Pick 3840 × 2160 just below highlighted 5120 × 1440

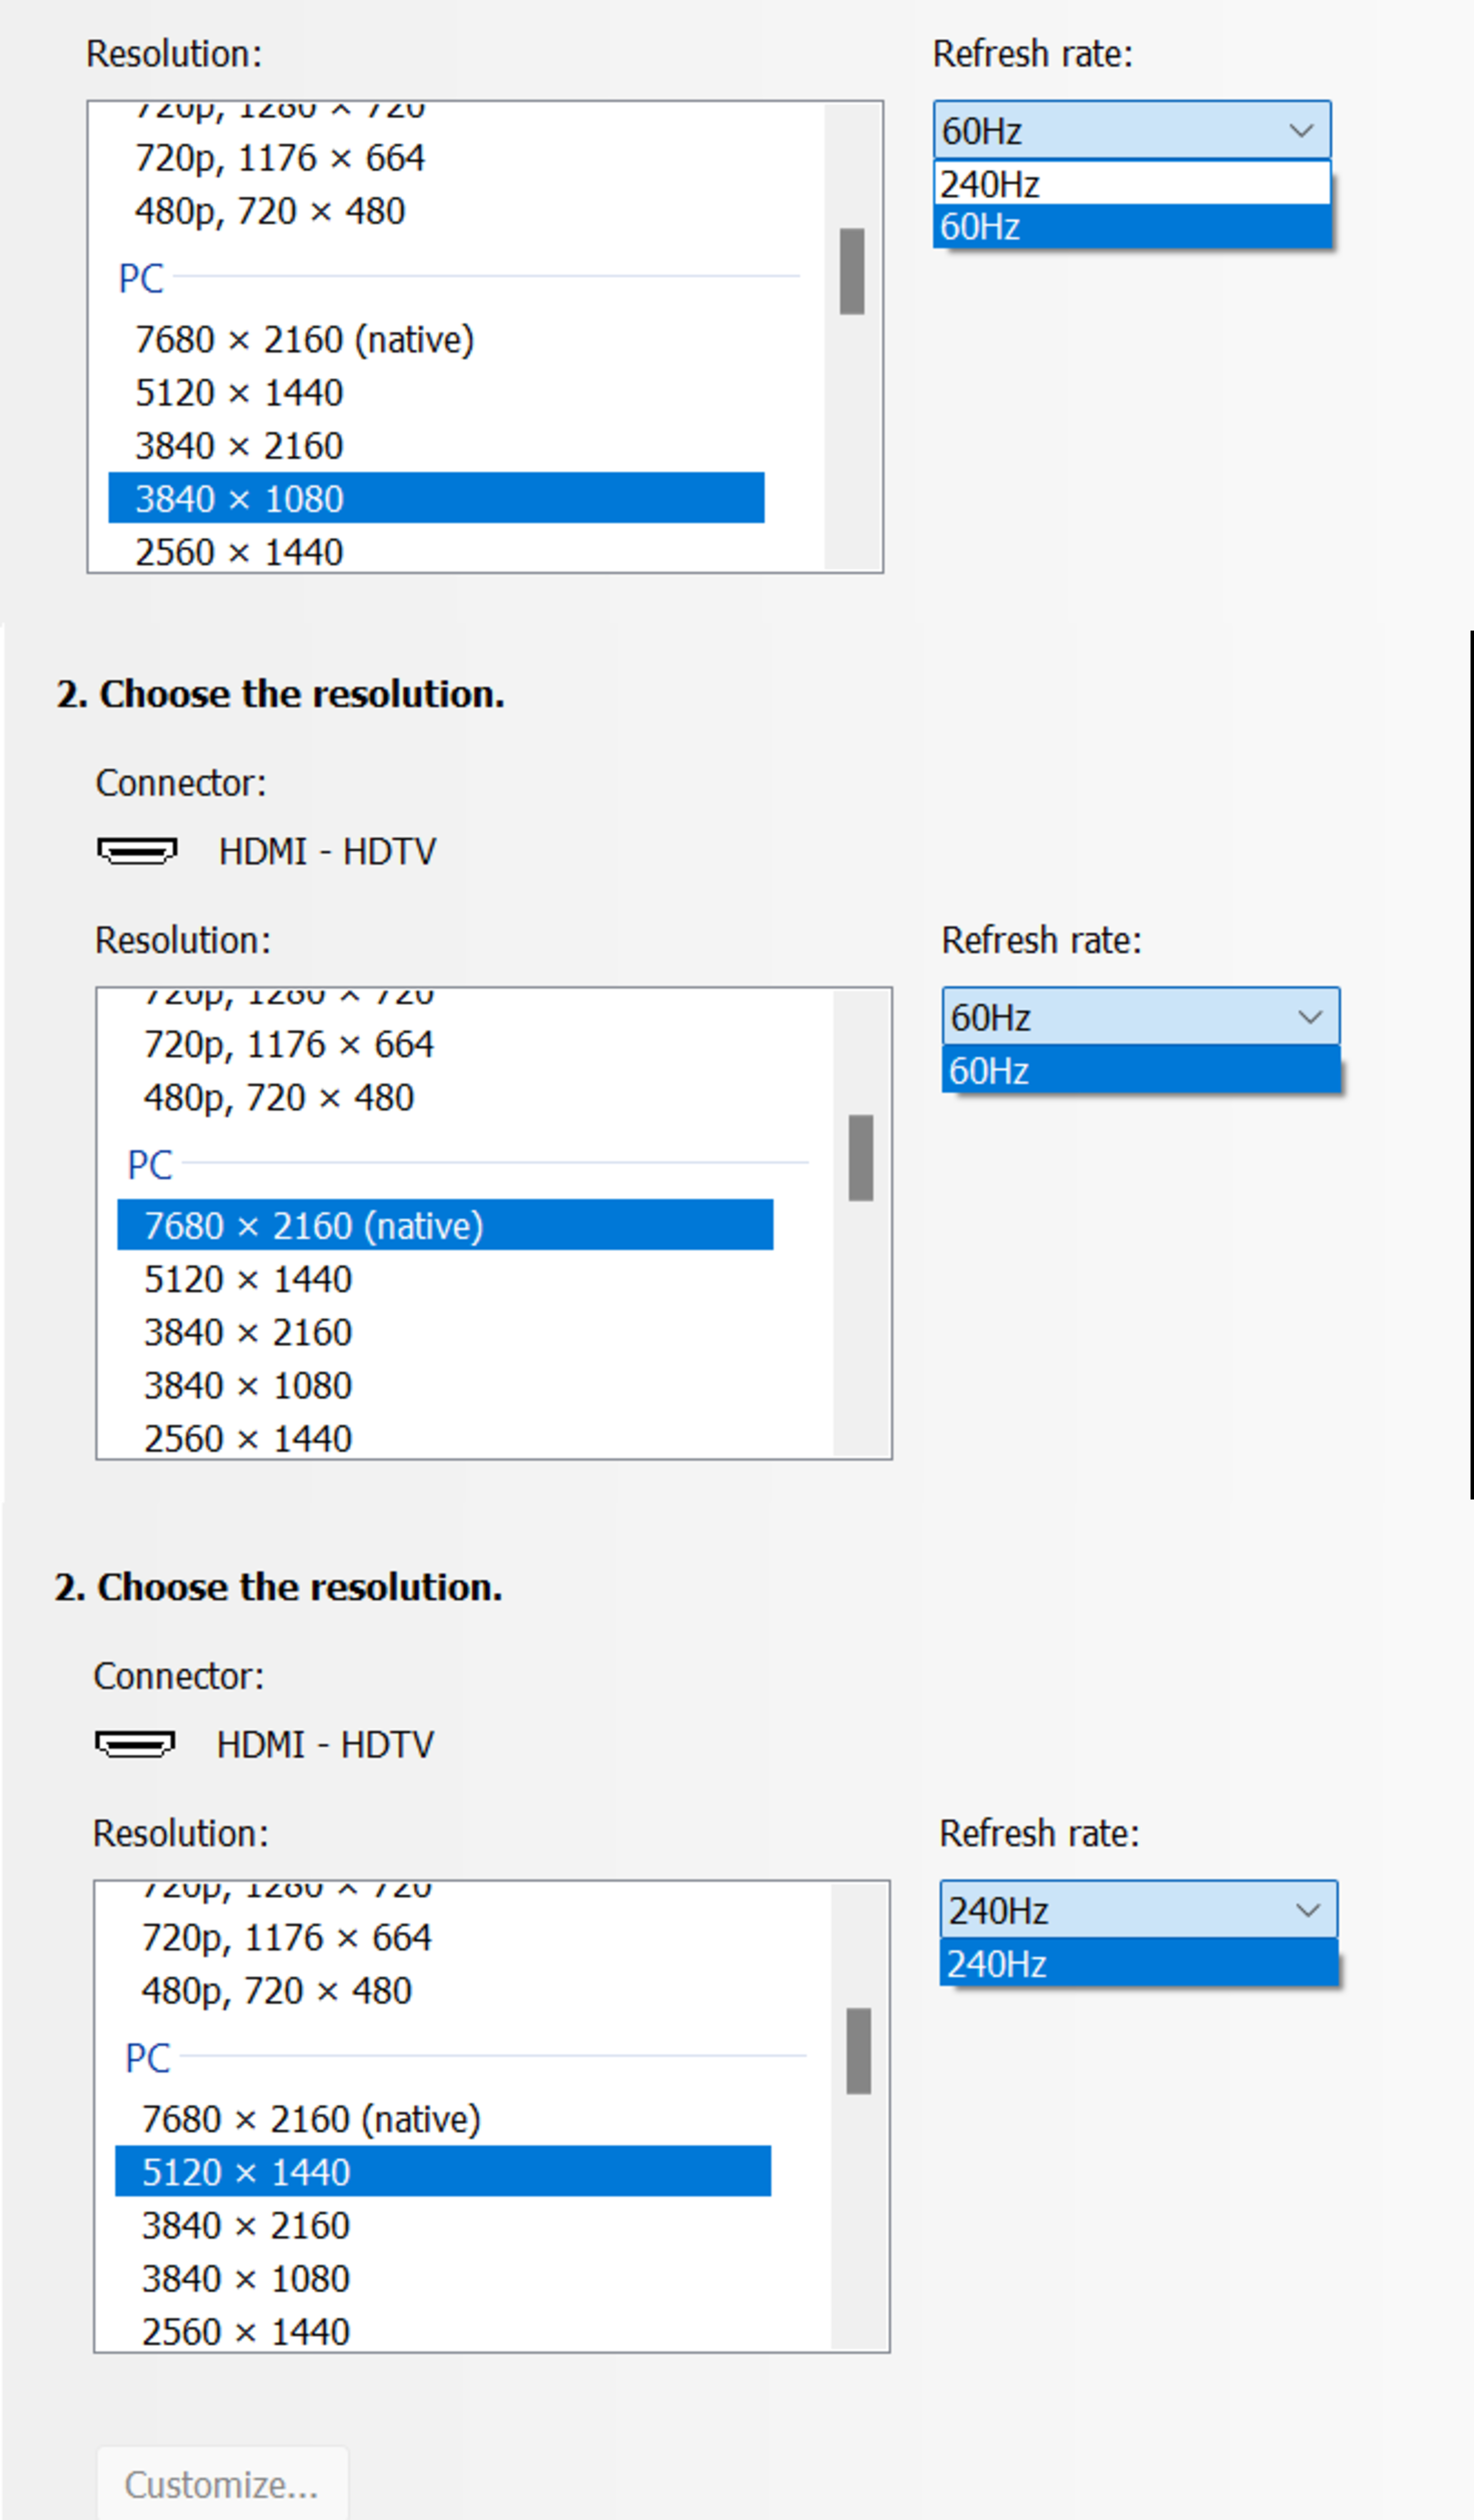246,2225
